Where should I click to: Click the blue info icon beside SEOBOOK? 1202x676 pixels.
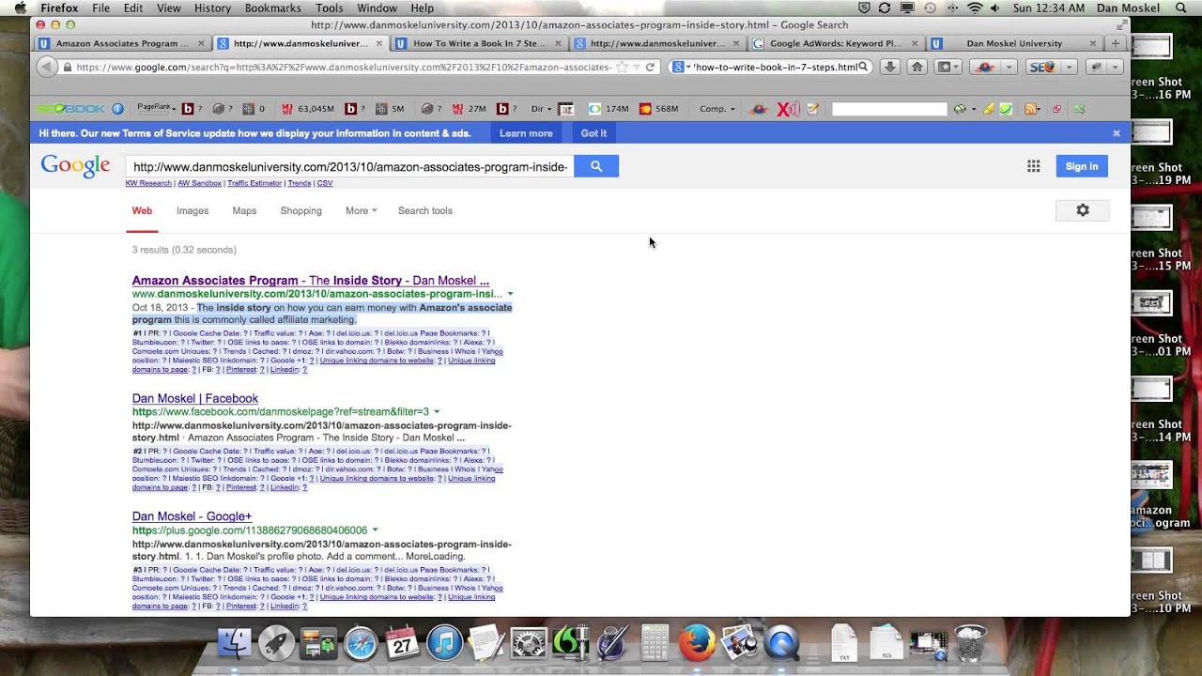[x=117, y=109]
